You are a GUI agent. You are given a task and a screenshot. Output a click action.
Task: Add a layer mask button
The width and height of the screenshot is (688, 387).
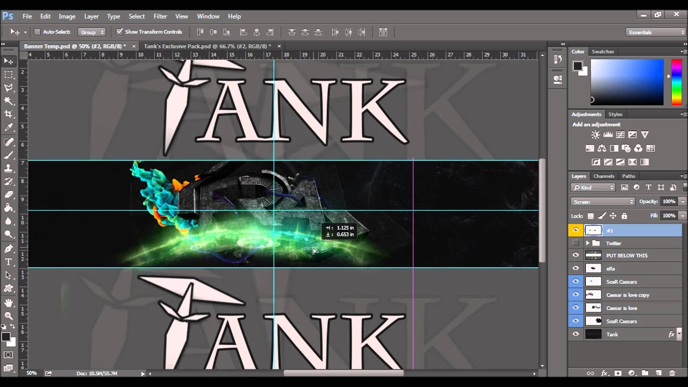(618, 373)
